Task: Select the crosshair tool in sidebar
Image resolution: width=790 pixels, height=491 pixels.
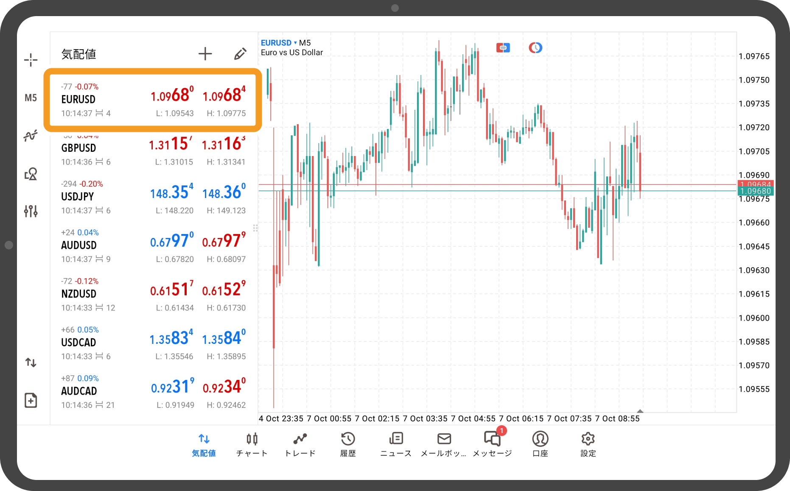Action: 31,60
